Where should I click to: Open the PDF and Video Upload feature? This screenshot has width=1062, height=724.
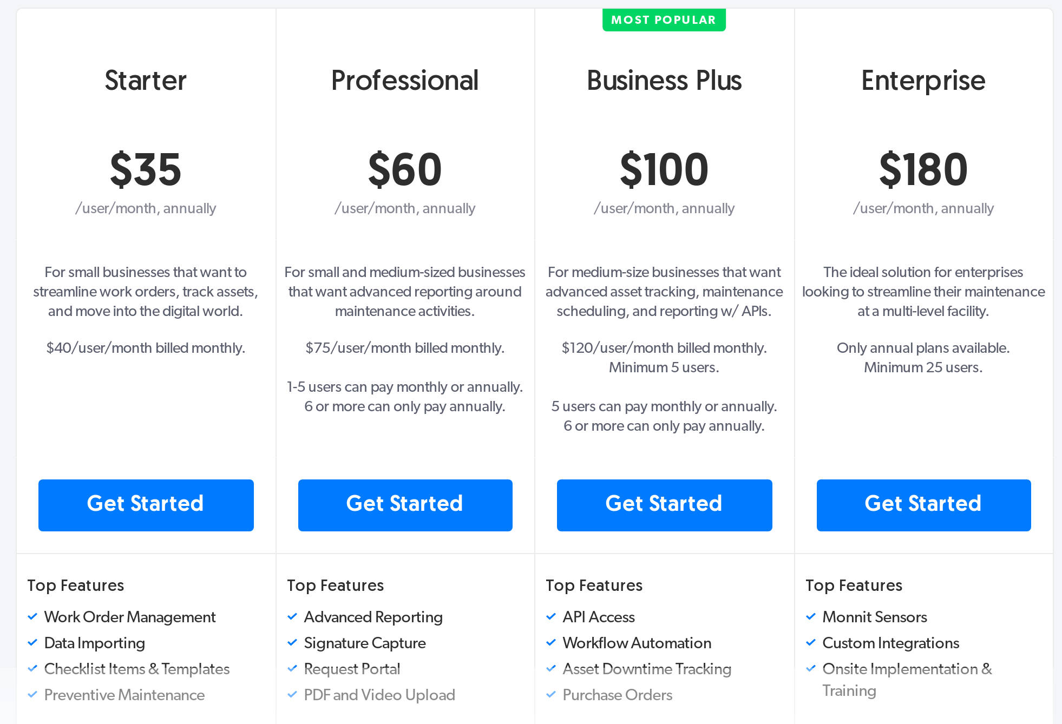click(x=379, y=695)
